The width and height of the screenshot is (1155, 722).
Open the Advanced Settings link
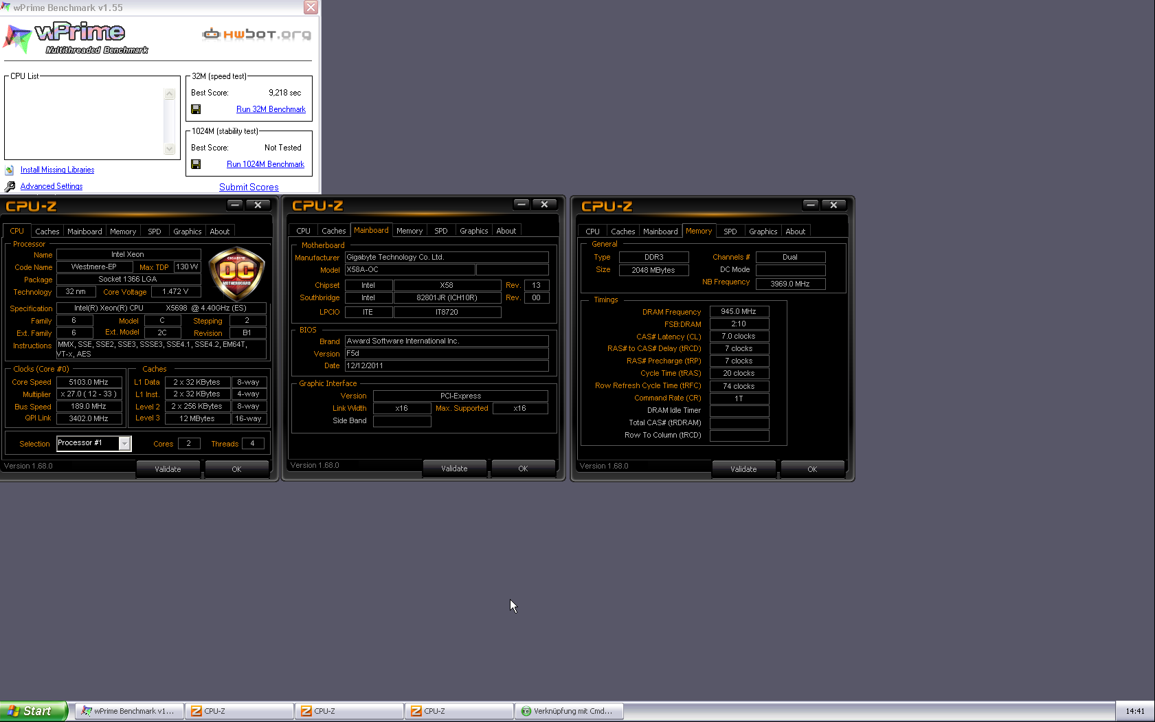(x=52, y=186)
